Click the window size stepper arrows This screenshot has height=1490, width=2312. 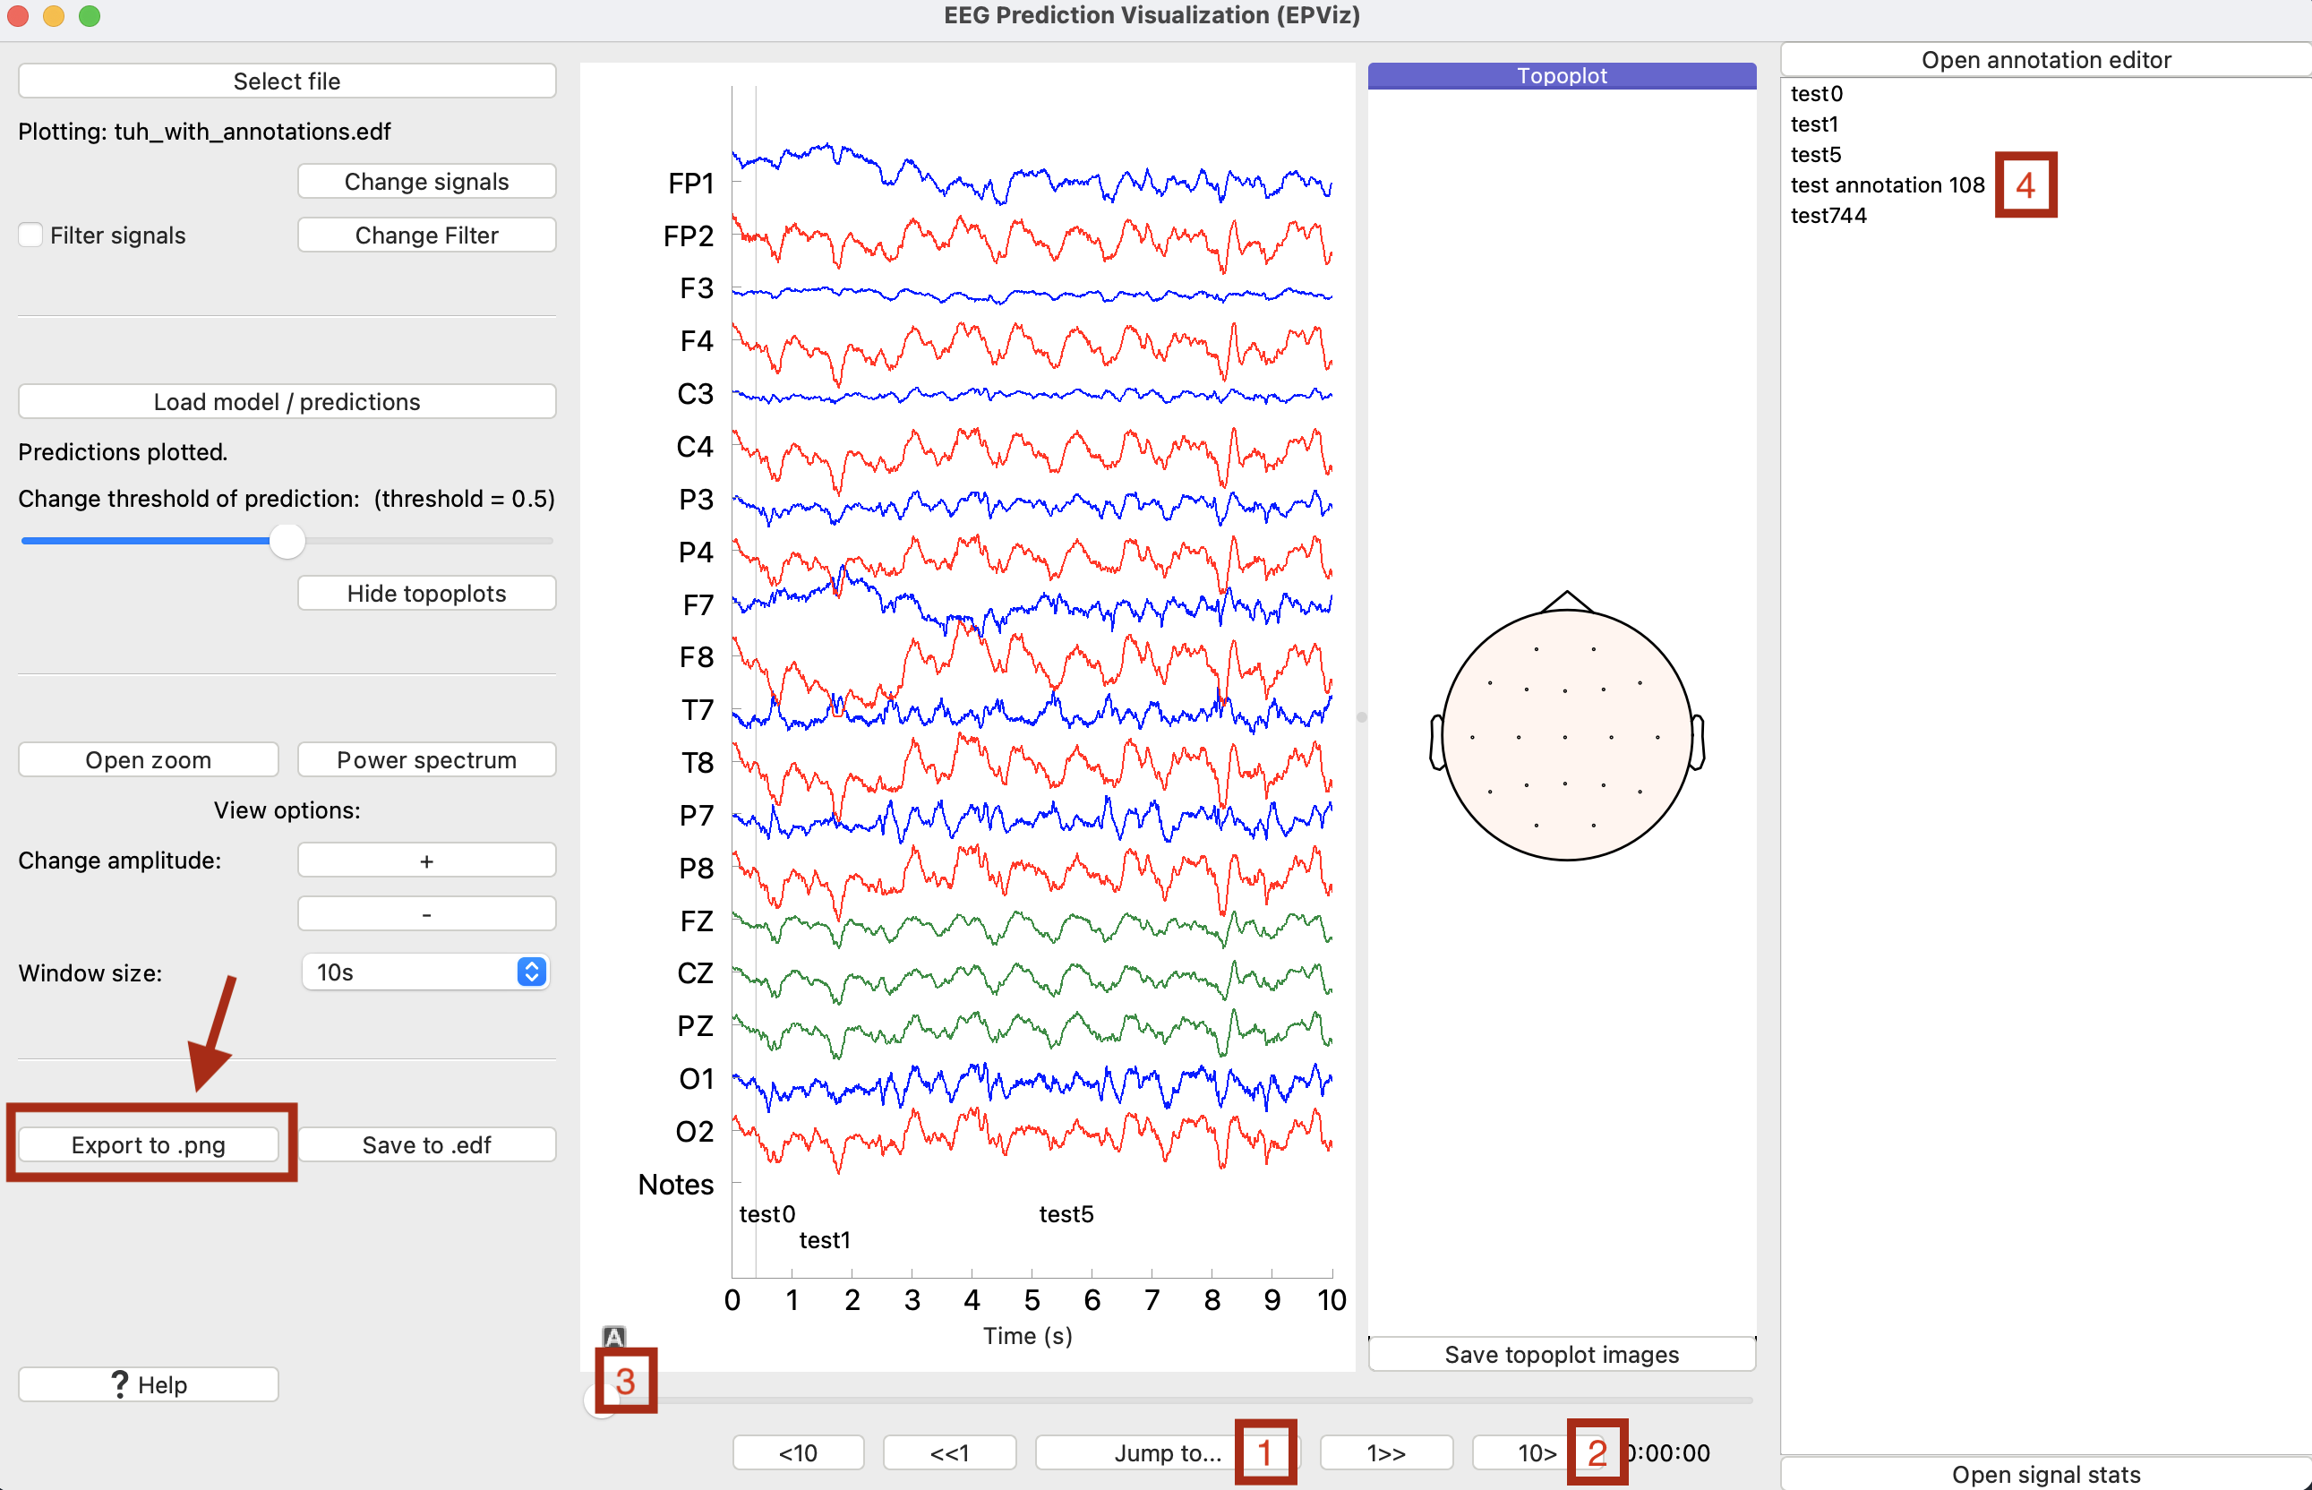(531, 972)
